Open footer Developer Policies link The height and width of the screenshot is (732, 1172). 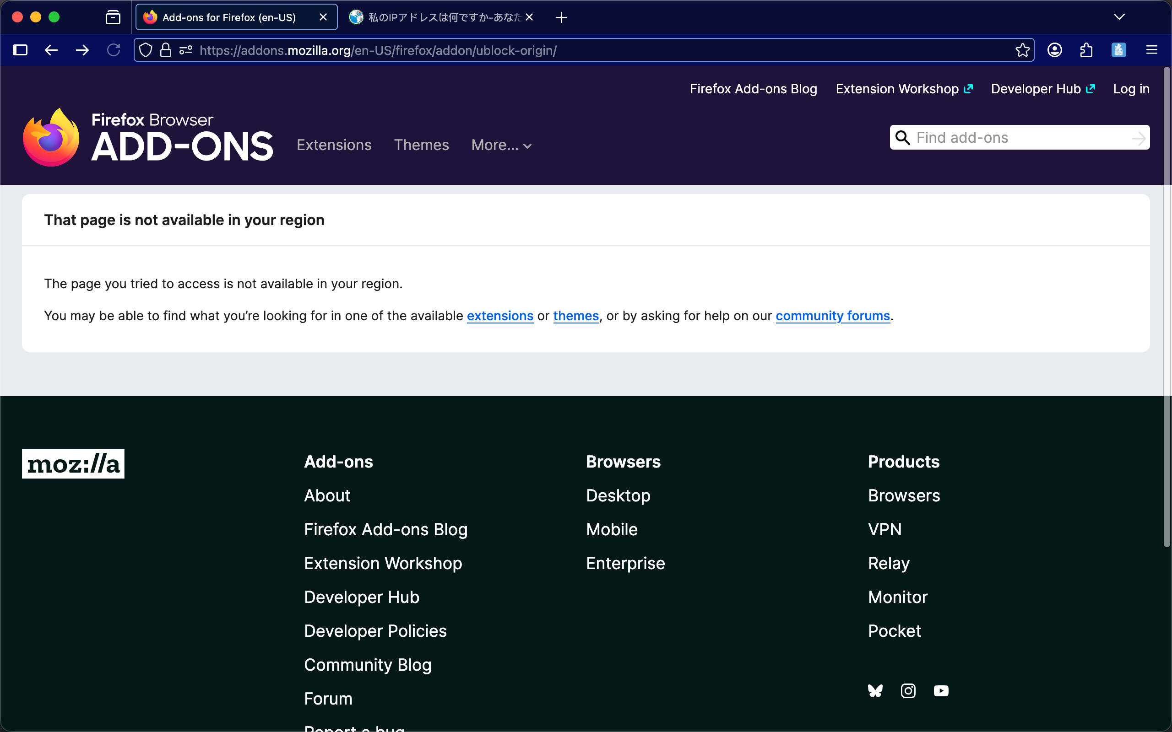click(375, 631)
